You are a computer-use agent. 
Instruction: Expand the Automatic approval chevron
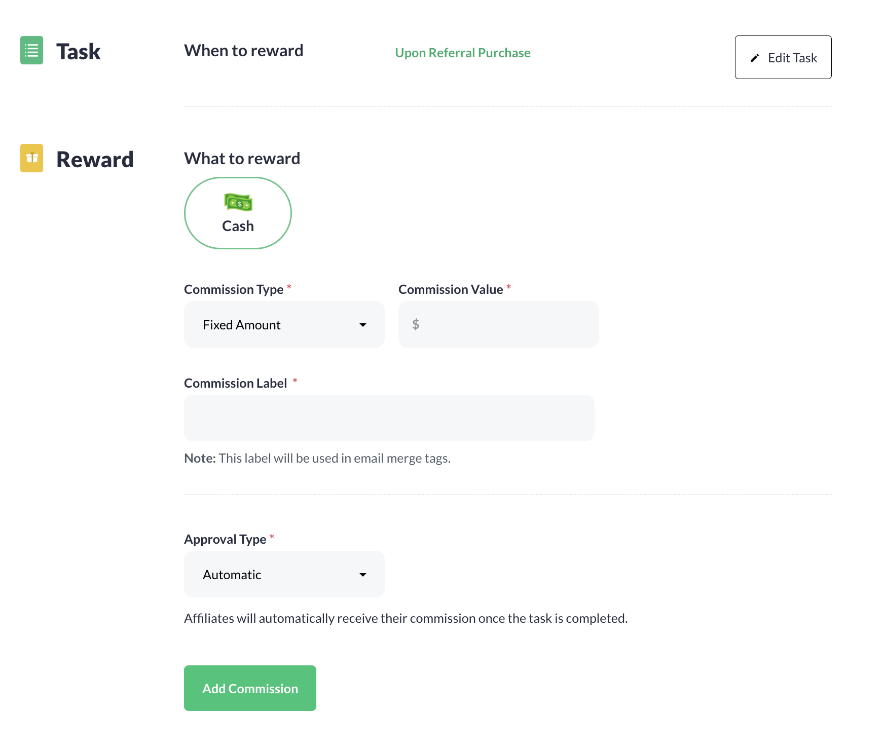point(363,575)
